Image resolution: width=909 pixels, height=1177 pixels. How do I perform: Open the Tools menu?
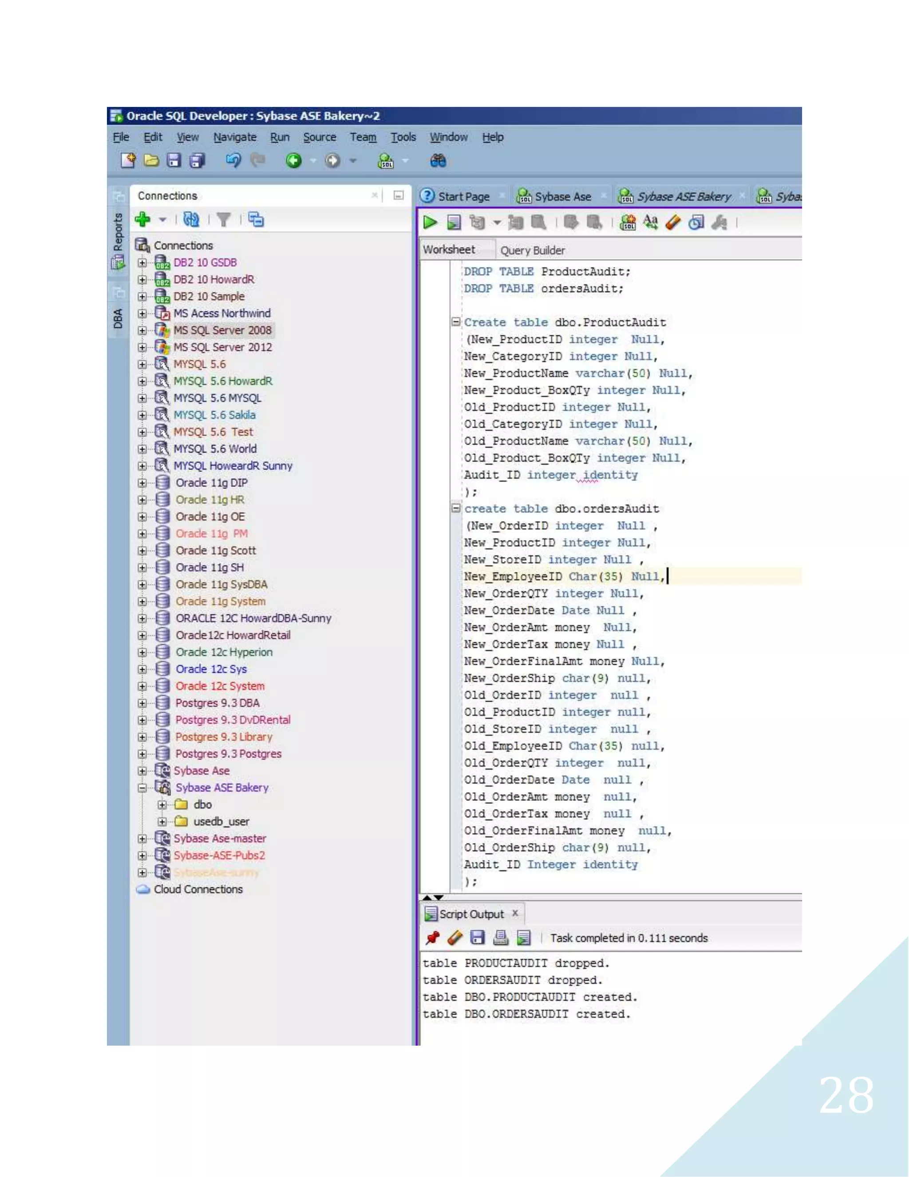[x=403, y=137]
